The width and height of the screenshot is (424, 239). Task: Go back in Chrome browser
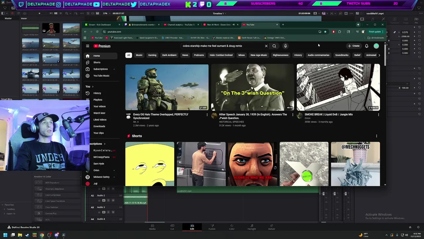pos(85,32)
